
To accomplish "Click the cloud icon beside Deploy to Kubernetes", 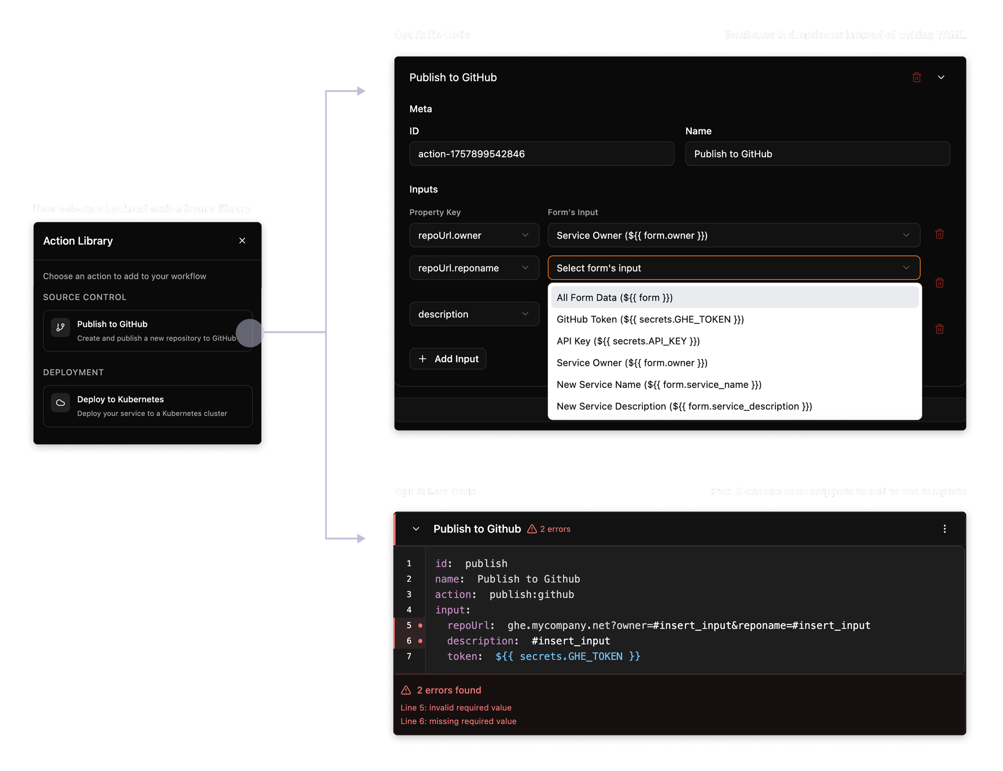I will click(60, 403).
